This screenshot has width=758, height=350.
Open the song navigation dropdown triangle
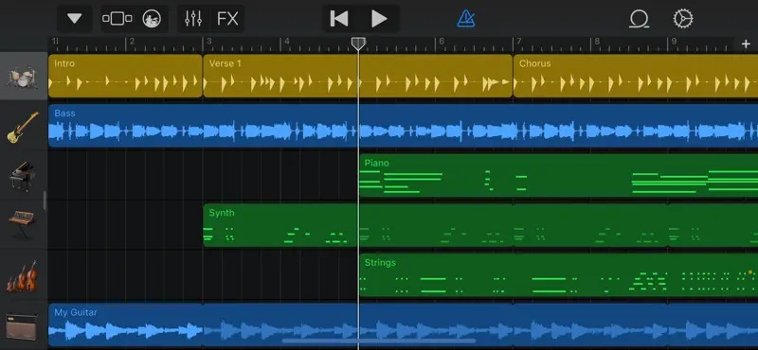pyautogui.click(x=75, y=19)
